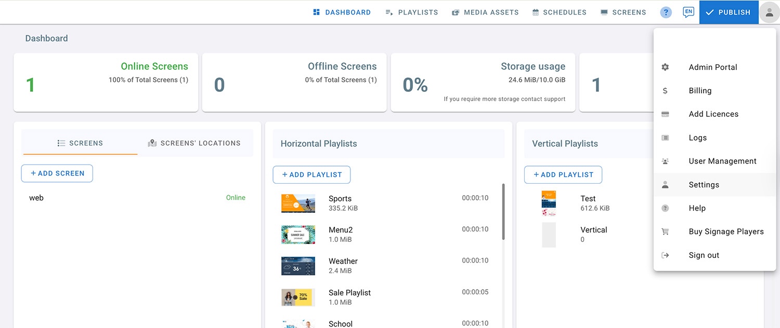The image size is (780, 328).
Task: Go to Media Assets in navigation
Action: pos(485,12)
